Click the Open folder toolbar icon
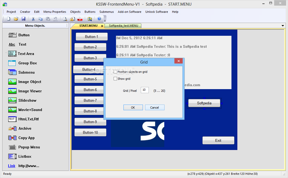The height and width of the screenshot is (178, 288). [x=16, y=19]
